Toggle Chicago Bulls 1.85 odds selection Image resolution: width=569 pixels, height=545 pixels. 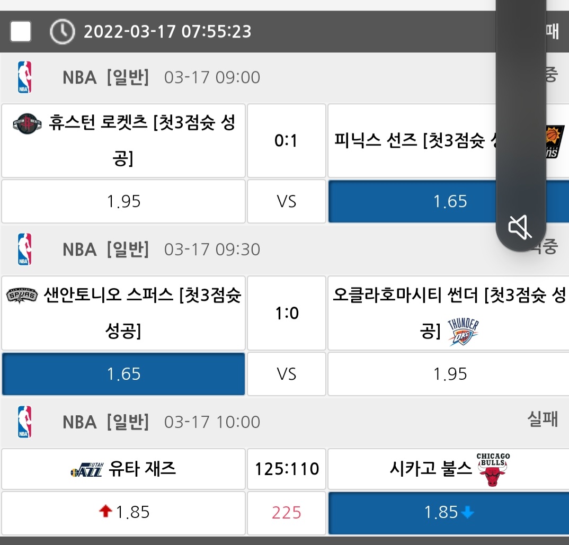click(x=448, y=512)
